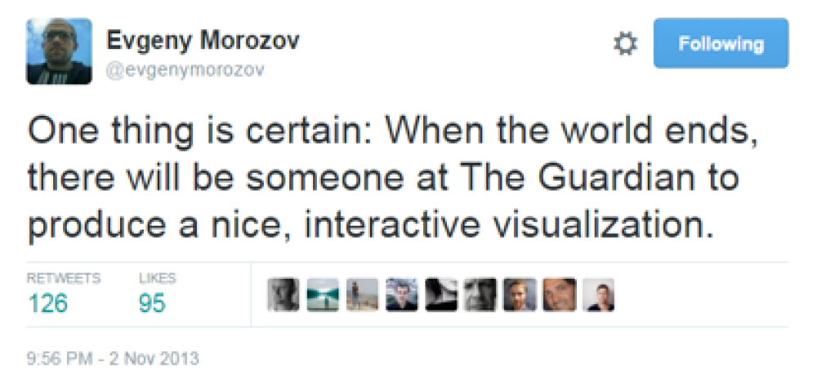This screenshot has width=817, height=371.
Task: Click the LIKES label
Action: (x=158, y=279)
